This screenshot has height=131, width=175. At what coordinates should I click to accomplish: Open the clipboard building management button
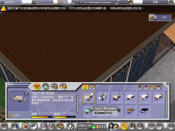(44, 127)
